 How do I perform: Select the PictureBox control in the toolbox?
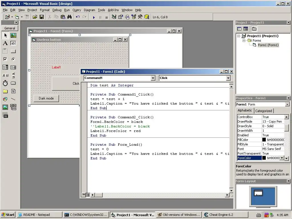pos(13,35)
